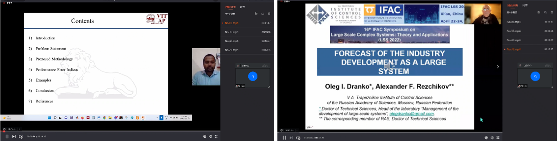557x141 pixels.
Task: Click the fullscreen icon in left player
Action: point(216,136)
